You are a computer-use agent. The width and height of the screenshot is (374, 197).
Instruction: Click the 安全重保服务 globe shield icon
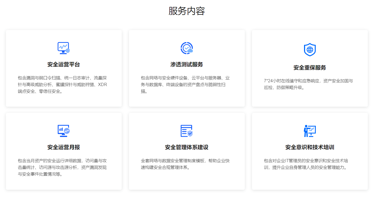(310, 50)
